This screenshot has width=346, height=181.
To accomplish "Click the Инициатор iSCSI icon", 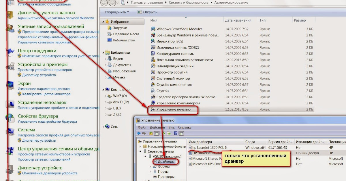I will (x=153, y=41).
